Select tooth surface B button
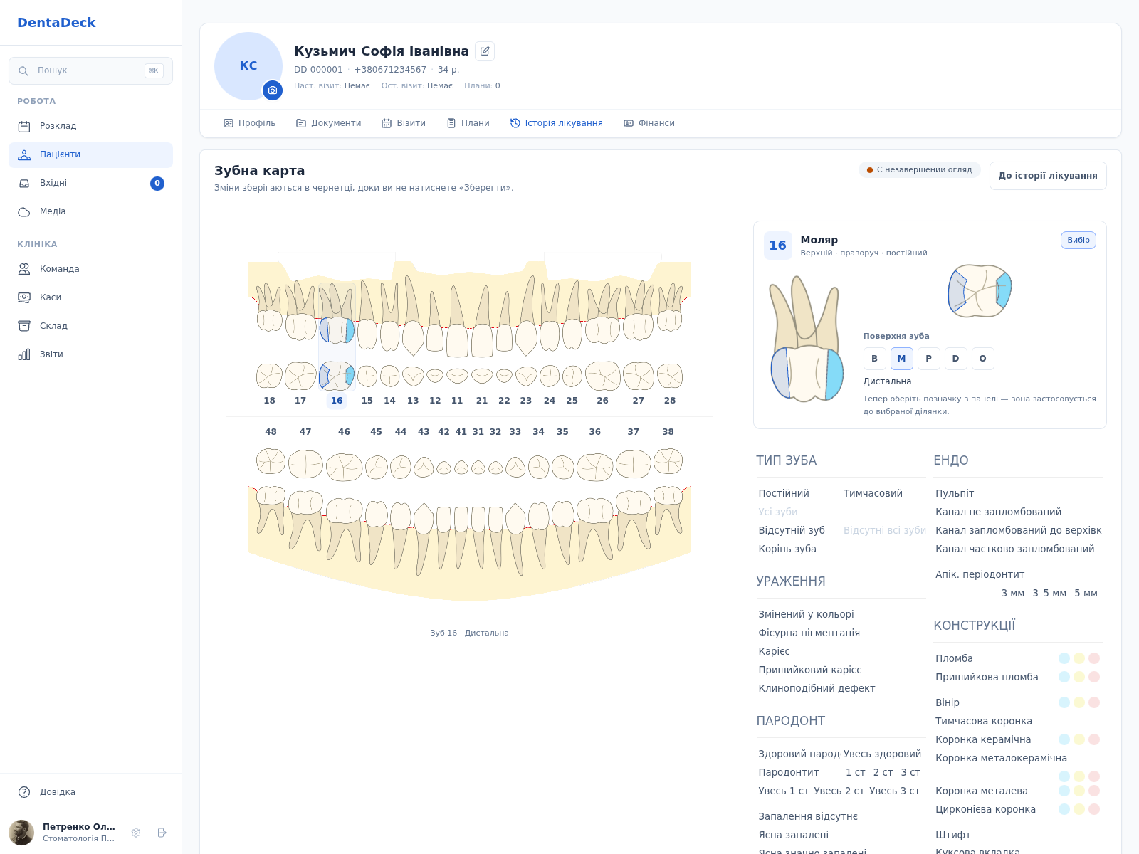 point(875,359)
